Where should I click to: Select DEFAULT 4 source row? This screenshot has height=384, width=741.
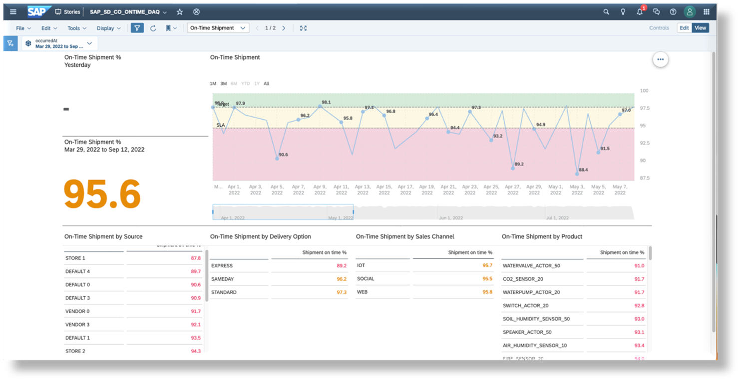tap(133, 271)
